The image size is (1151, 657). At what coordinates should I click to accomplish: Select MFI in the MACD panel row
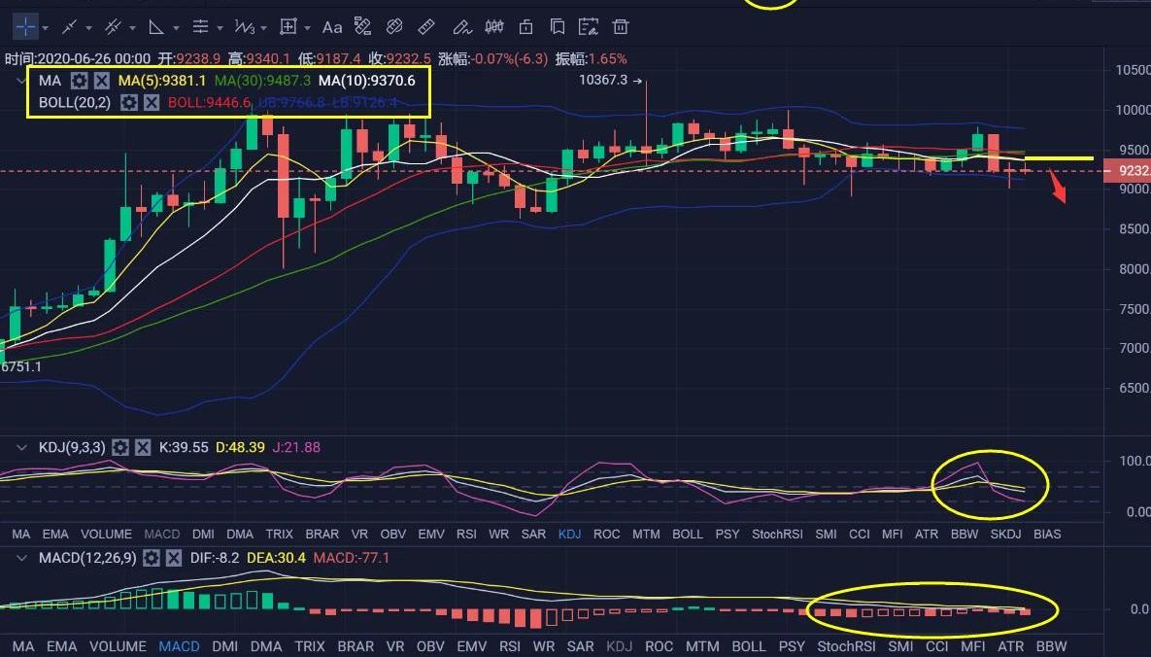point(973,646)
